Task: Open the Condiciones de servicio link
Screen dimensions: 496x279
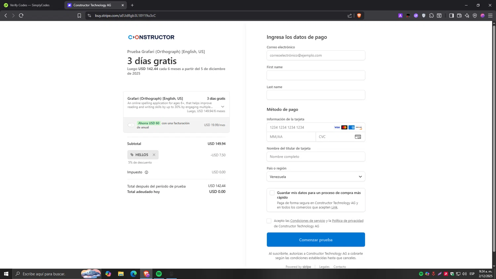Action: (x=308, y=221)
